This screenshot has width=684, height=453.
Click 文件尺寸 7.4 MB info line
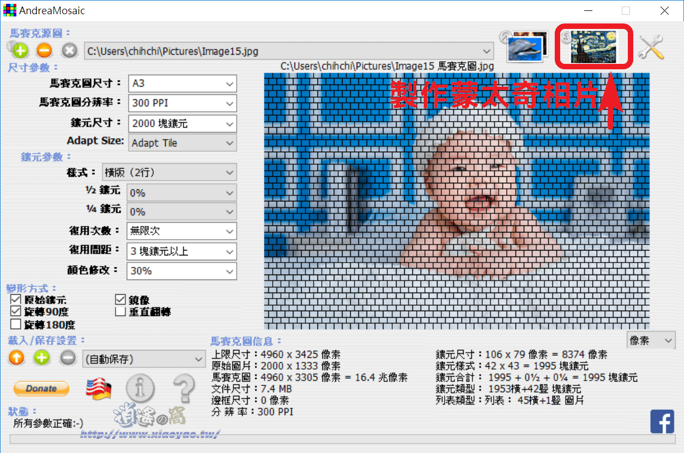tap(251, 389)
